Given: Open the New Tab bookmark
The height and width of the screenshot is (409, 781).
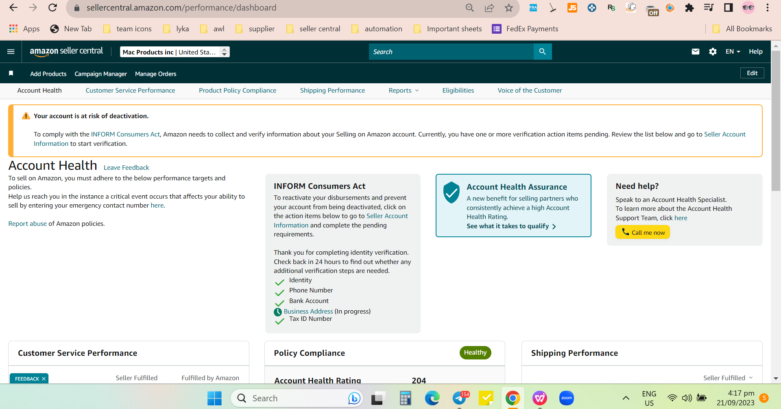Looking at the screenshot, I should point(71,29).
